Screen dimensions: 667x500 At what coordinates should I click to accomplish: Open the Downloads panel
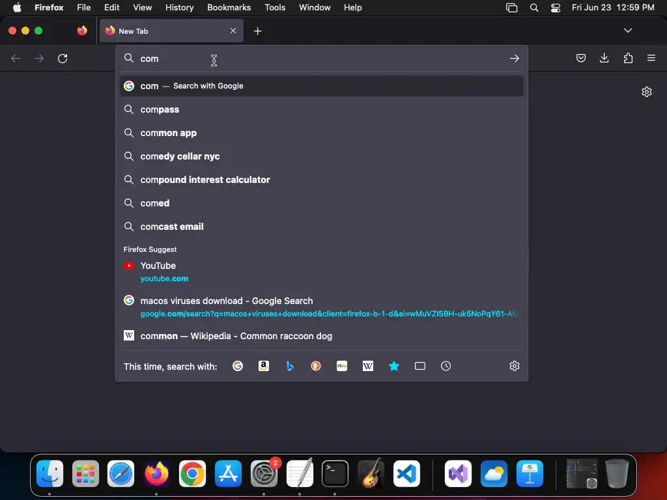tap(604, 58)
